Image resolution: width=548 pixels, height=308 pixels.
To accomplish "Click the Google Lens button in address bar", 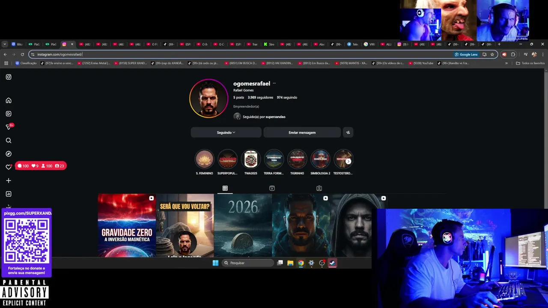I will [x=466, y=54].
